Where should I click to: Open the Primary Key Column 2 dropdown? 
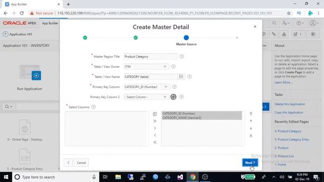coord(146,97)
